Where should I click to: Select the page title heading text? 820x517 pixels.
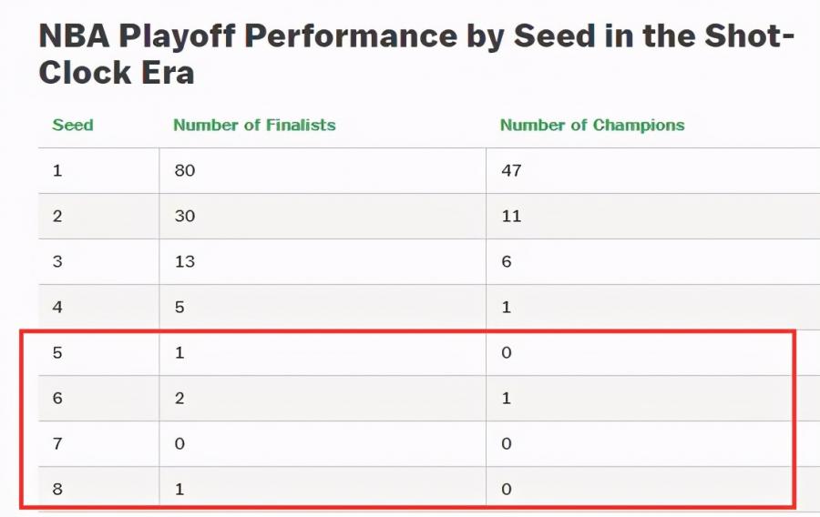(416, 54)
